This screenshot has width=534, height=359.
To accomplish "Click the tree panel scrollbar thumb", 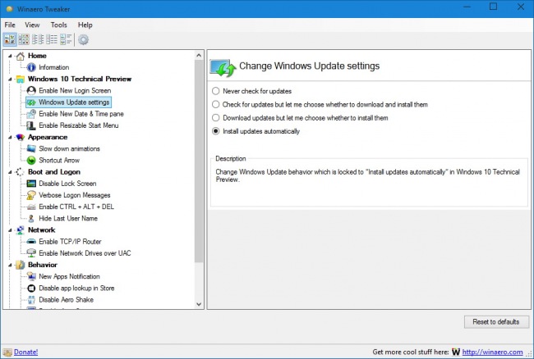I will click(x=199, y=161).
